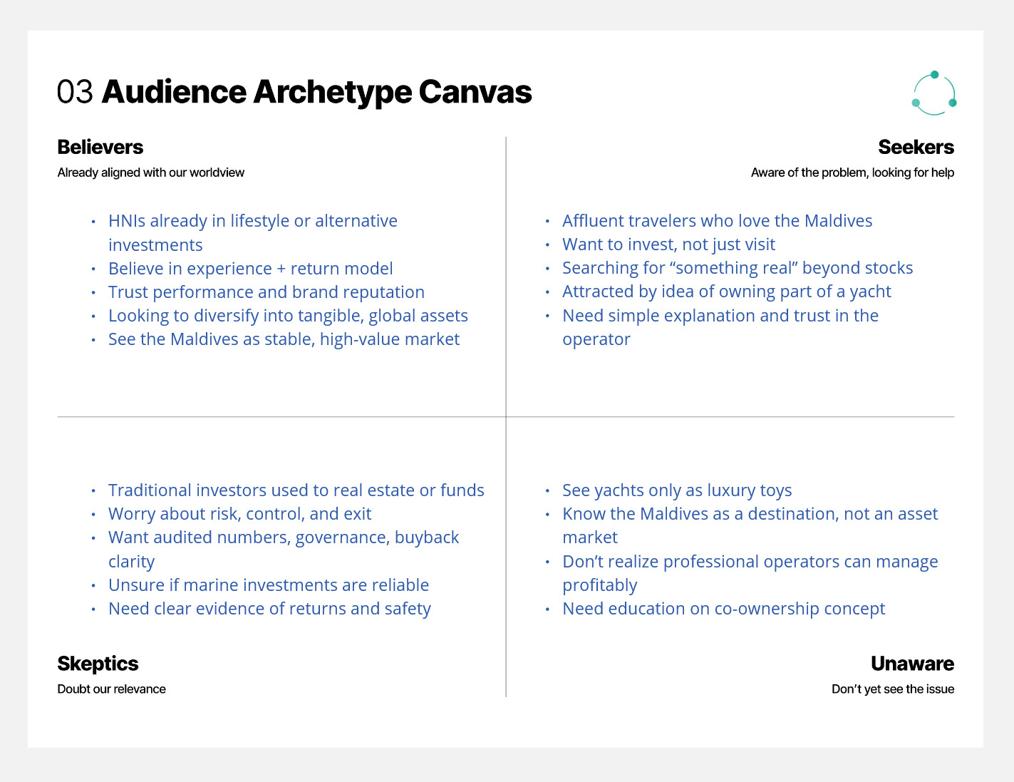Select 'See the Maldives as stable' bullet
1014x782 pixels.
[x=284, y=339]
